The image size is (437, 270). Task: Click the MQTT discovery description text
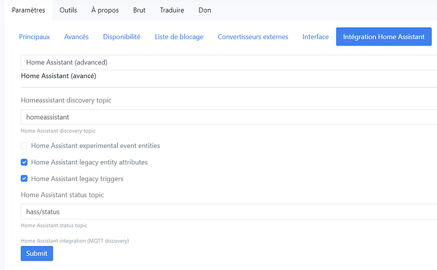(75, 241)
